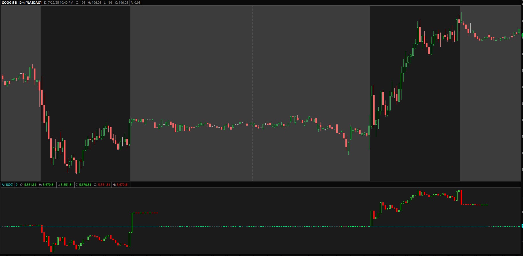Click the study low value L: 5,551.81

tap(65, 185)
